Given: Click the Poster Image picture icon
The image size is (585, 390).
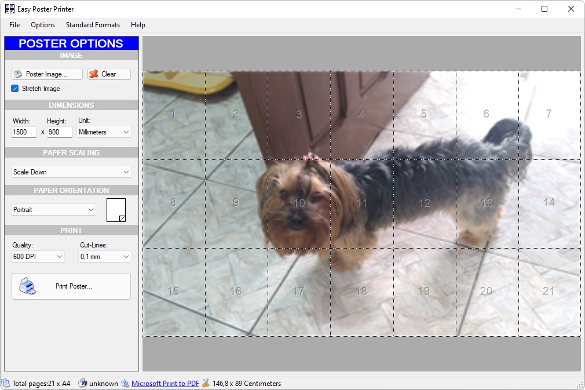Looking at the screenshot, I should pyautogui.click(x=18, y=74).
